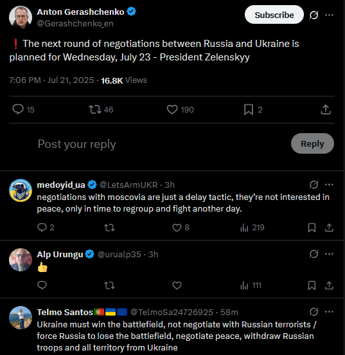Open Grok icon on Alp Urungu's reply
This screenshot has width=345, height=355.
(x=314, y=254)
